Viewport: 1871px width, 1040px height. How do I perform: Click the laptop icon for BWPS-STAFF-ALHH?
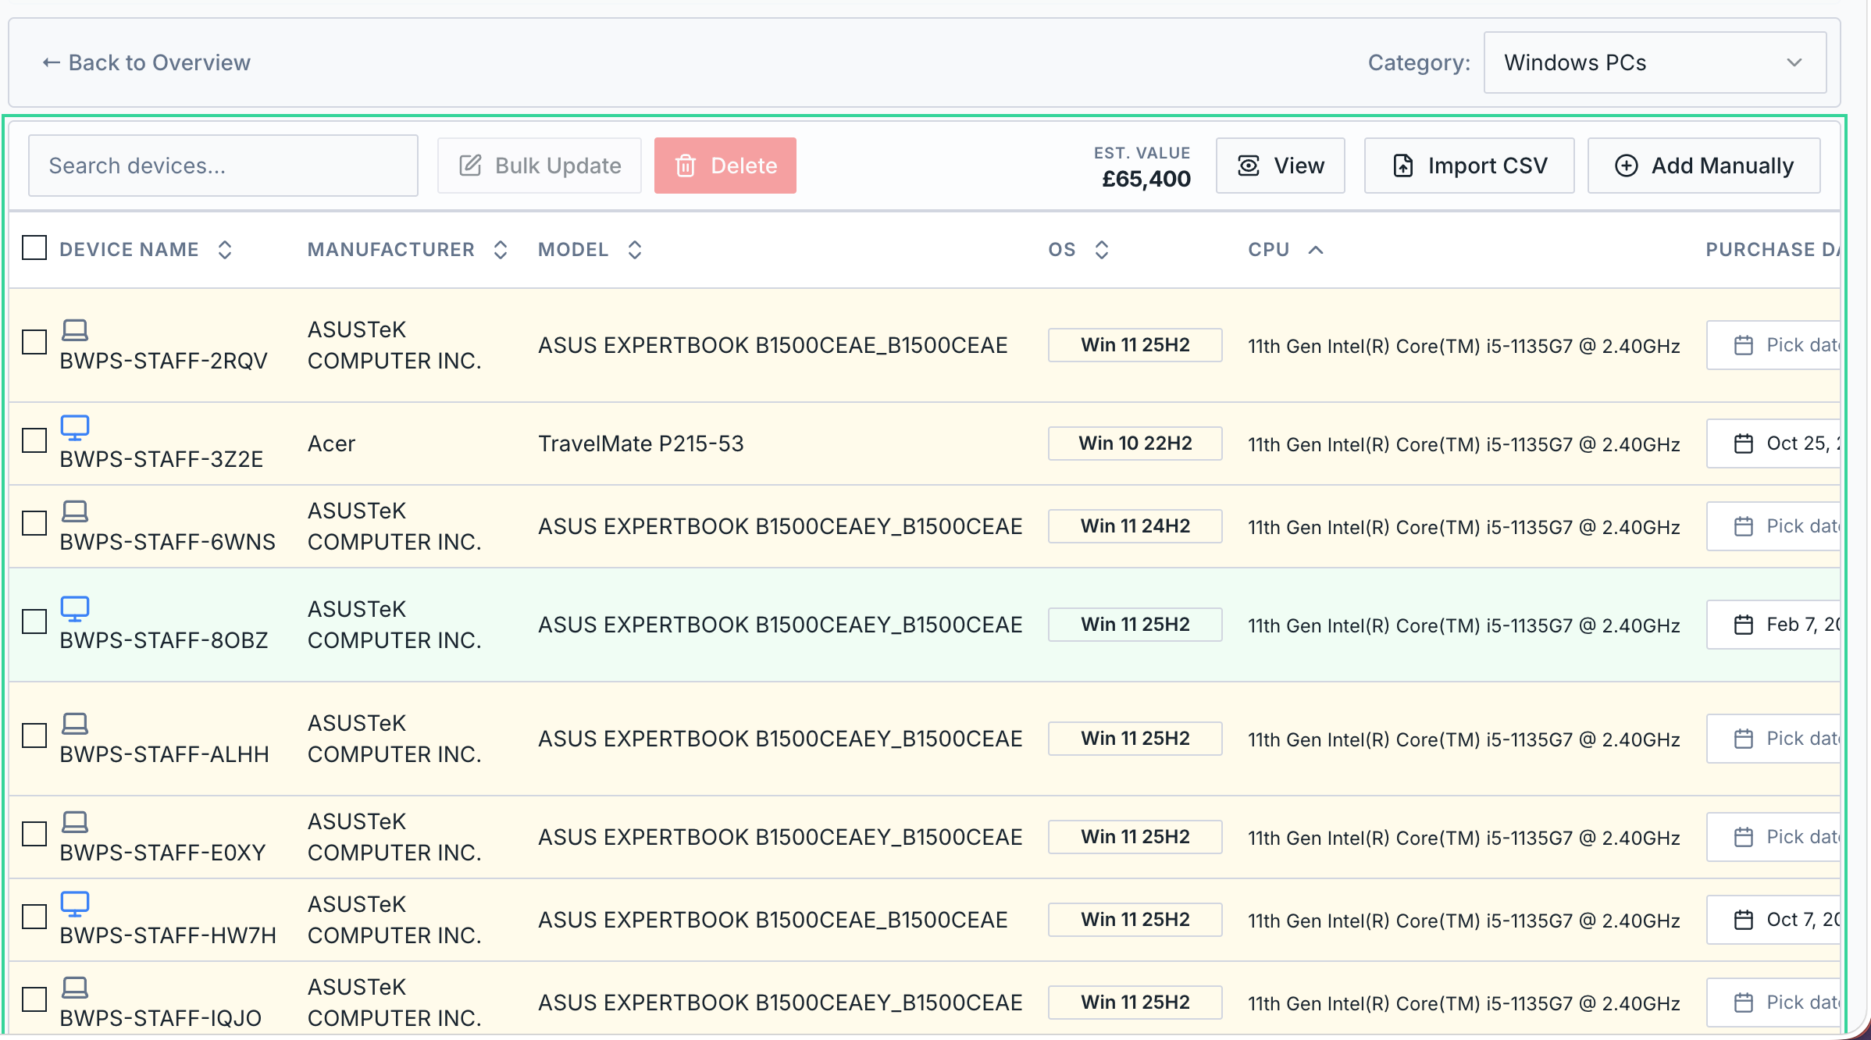(75, 724)
